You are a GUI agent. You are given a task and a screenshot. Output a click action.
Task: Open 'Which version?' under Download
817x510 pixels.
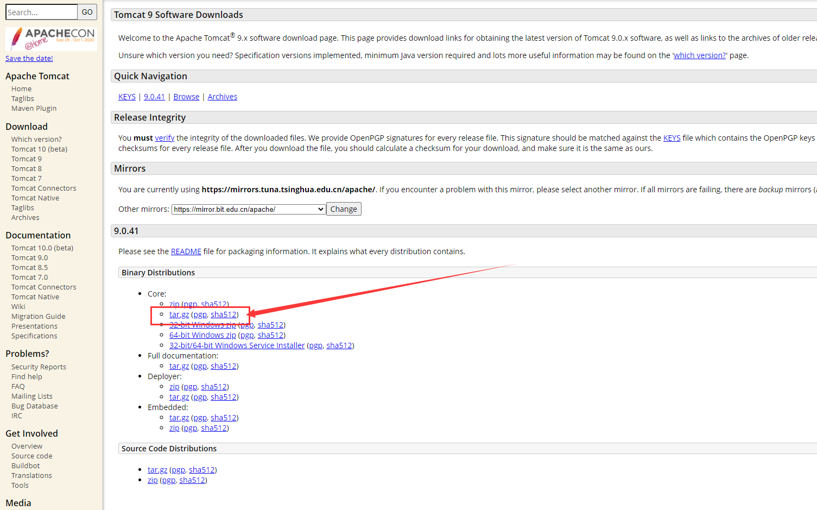click(36, 139)
